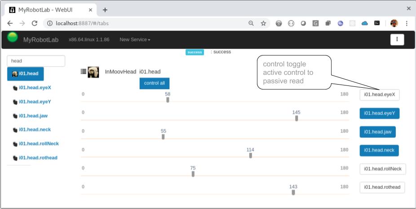The width and height of the screenshot is (416, 209).
Task: Click the stacked squares extension icon
Action: pyautogui.click(x=328, y=23)
